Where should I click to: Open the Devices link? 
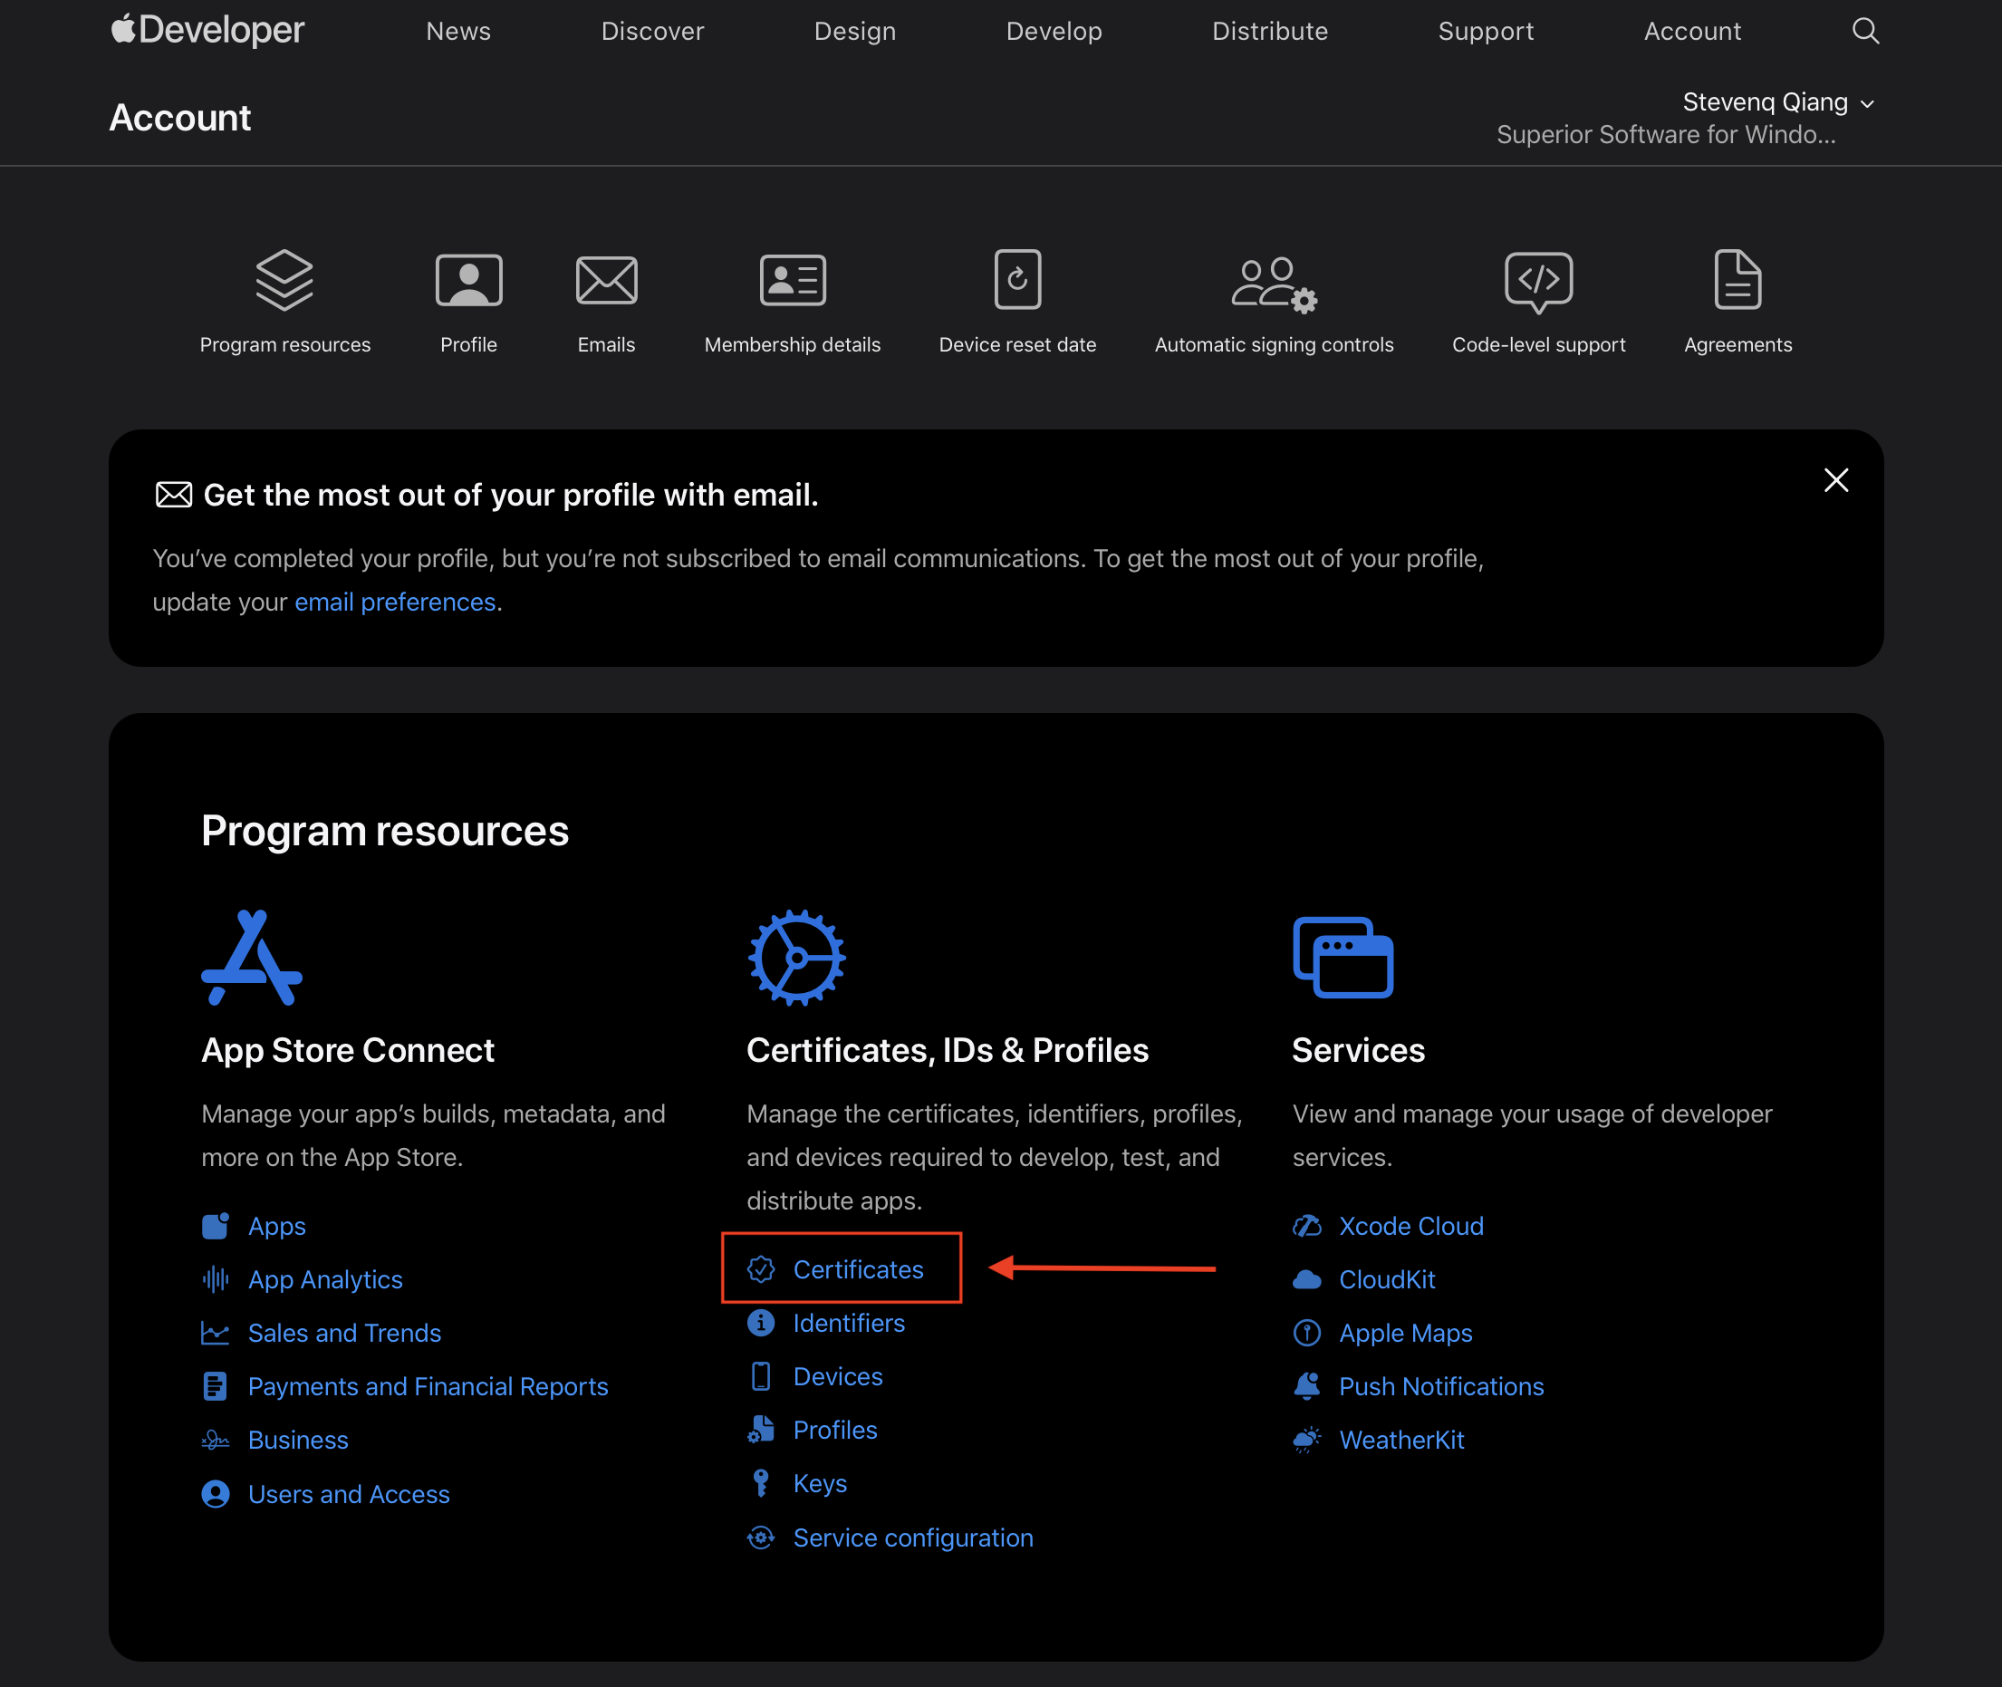point(838,1376)
